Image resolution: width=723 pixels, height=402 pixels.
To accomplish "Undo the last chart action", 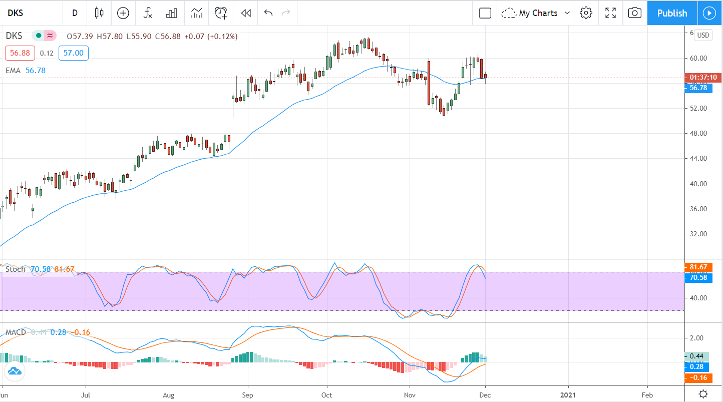I will pyautogui.click(x=268, y=13).
